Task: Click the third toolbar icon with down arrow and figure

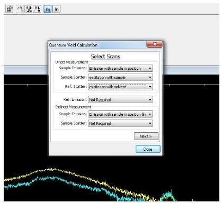Action: (x=29, y=9)
